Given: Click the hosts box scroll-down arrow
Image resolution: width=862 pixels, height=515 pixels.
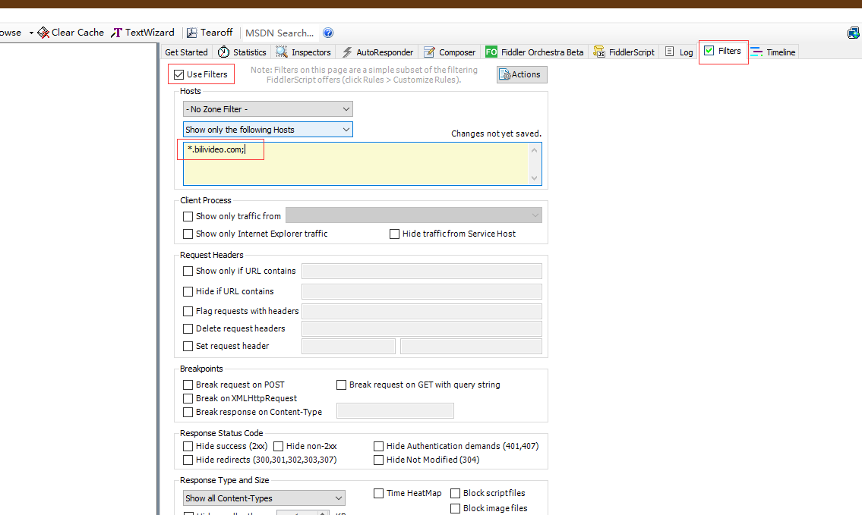Looking at the screenshot, I should click(535, 178).
